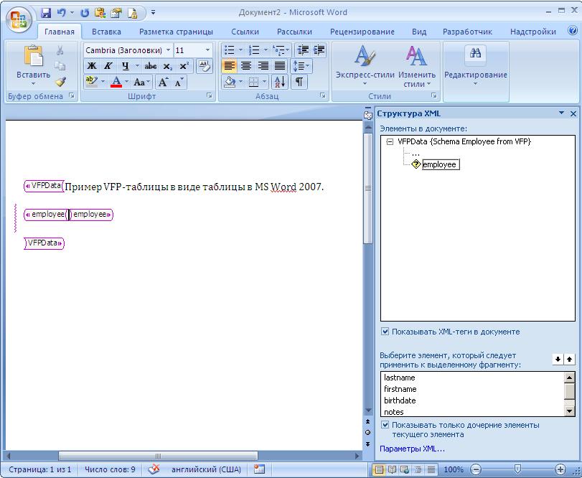Open bullet list options dropdown
Screen dimensions: 582x478
(x=240, y=50)
